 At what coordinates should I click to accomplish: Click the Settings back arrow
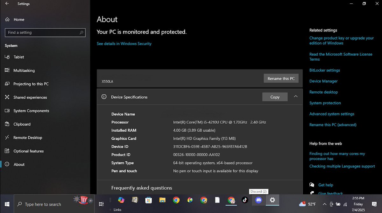[x=7, y=4]
